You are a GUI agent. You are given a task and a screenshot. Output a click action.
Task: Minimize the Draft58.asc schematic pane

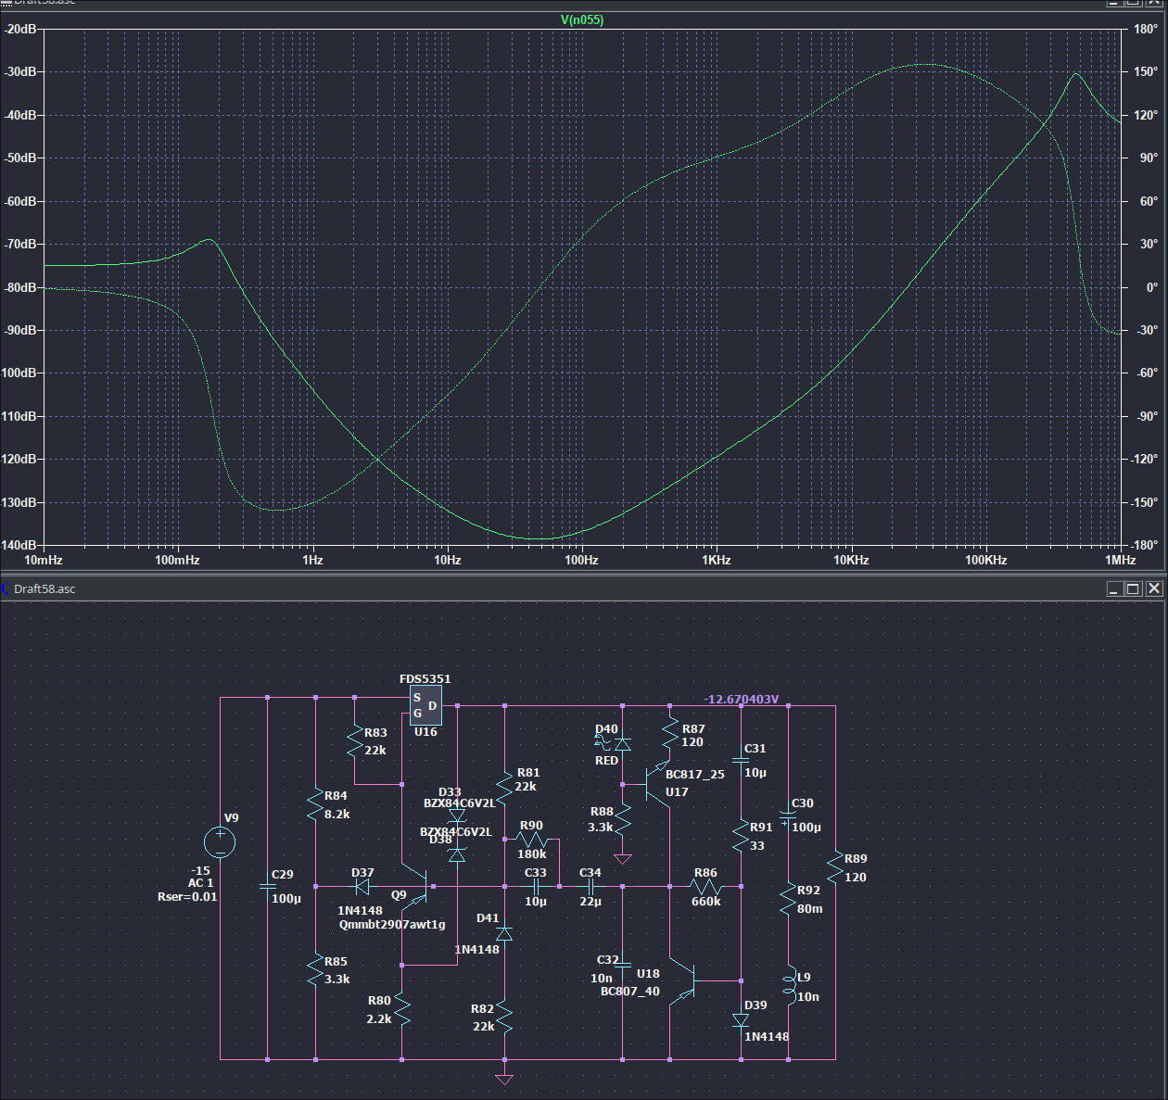click(1114, 588)
